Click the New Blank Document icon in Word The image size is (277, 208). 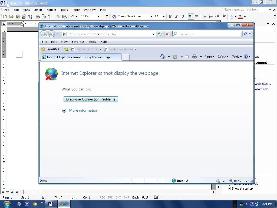tap(5, 17)
